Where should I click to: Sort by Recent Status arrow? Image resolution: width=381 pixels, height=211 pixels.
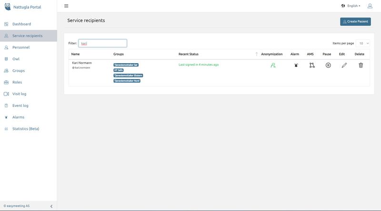257,54
